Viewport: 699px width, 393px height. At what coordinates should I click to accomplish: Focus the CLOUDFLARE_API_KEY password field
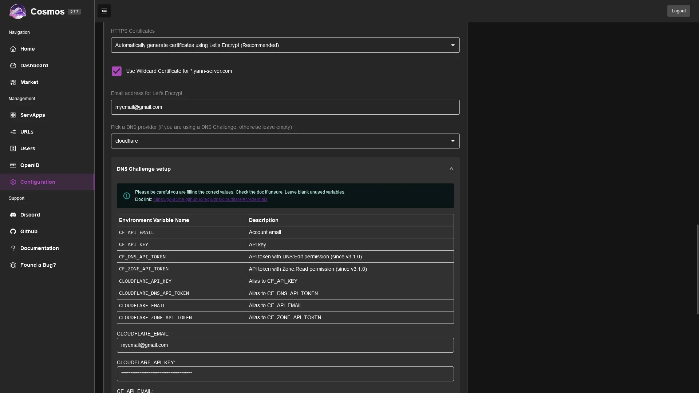coord(285,374)
